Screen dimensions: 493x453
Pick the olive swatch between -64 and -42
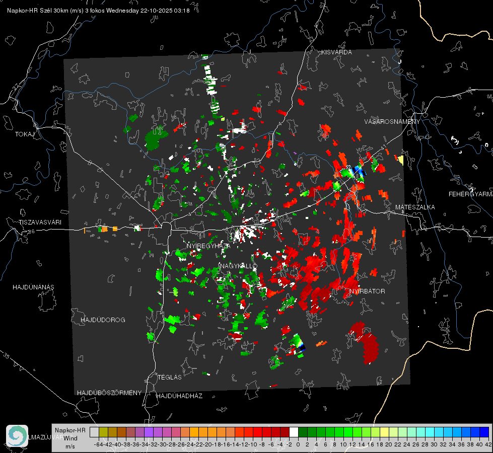[x=103, y=432]
